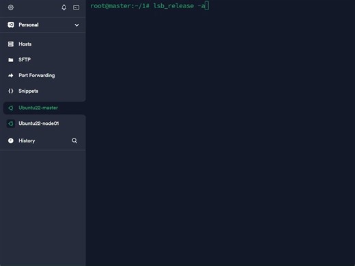
Task: Click the Snippets braces icon
Action: pos(11,91)
